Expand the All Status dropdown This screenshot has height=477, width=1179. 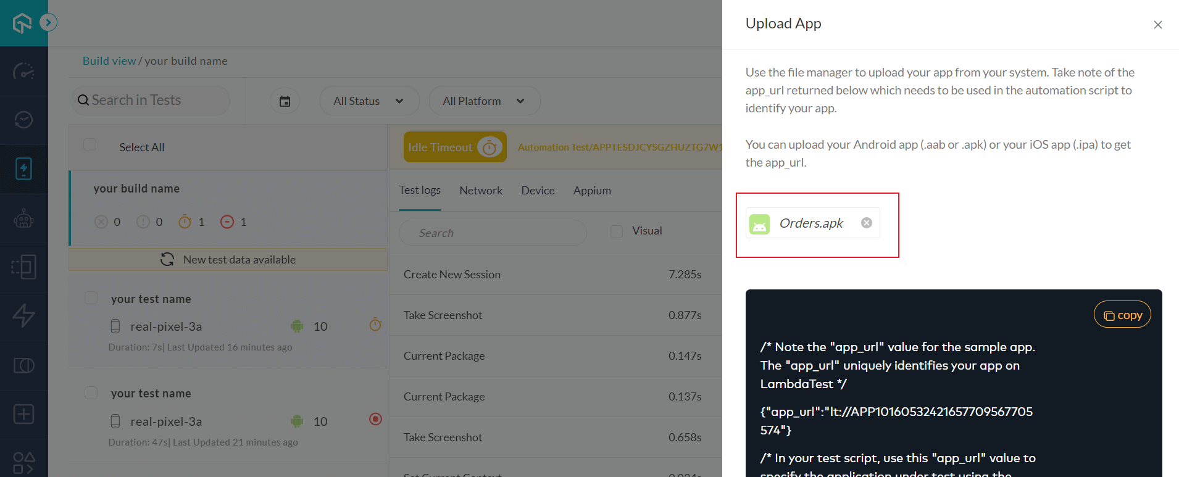pos(369,101)
